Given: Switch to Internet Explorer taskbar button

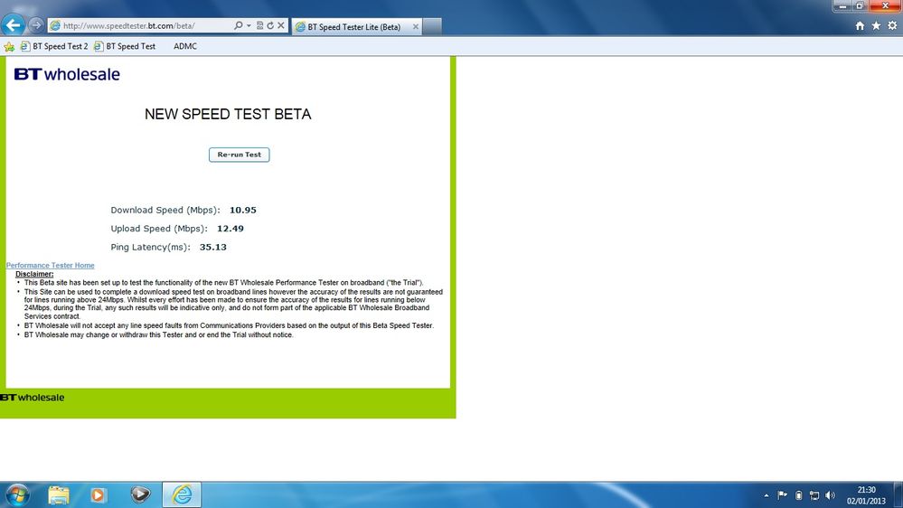Looking at the screenshot, I should (182, 494).
